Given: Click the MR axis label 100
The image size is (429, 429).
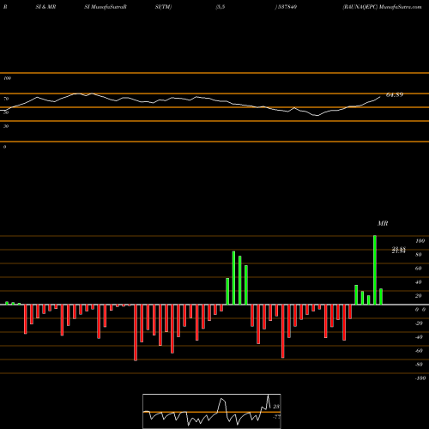Looking at the screenshot, I should pyautogui.click(x=420, y=241).
